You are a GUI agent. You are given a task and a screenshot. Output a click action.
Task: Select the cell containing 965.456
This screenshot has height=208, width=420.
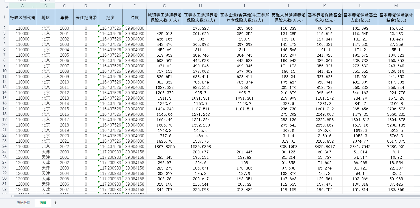[360, 109]
